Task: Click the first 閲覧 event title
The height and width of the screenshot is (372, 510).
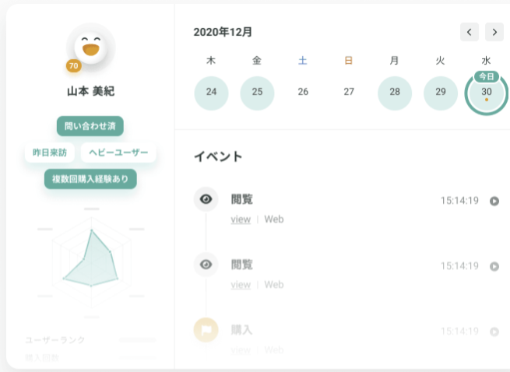Action: coord(241,199)
